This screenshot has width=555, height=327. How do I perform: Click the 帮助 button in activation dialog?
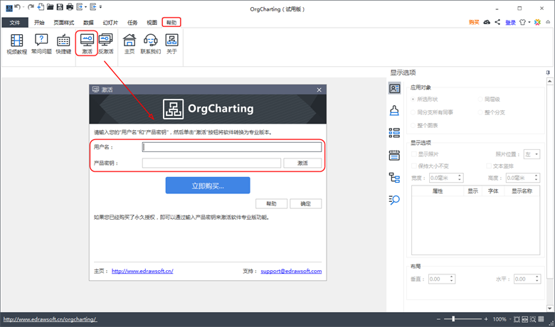pos(272,203)
